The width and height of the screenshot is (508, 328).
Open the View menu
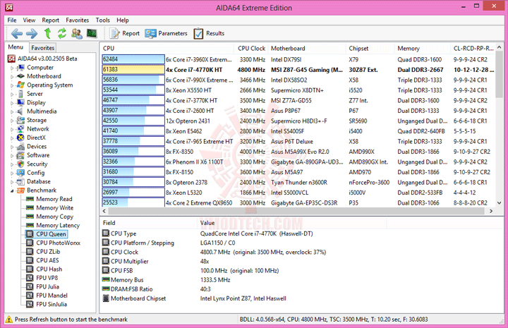click(29, 20)
